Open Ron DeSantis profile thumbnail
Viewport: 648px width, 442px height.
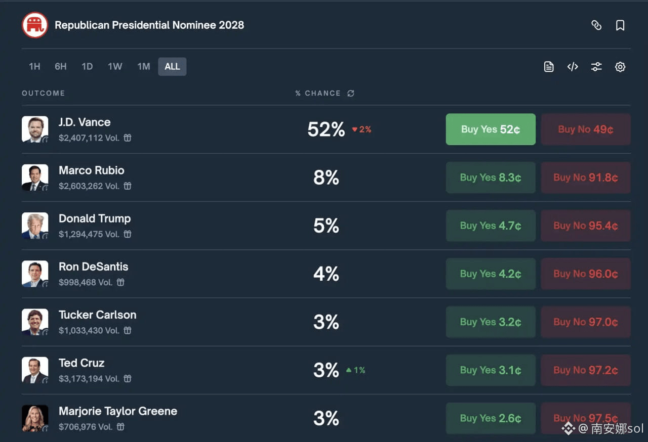35,274
